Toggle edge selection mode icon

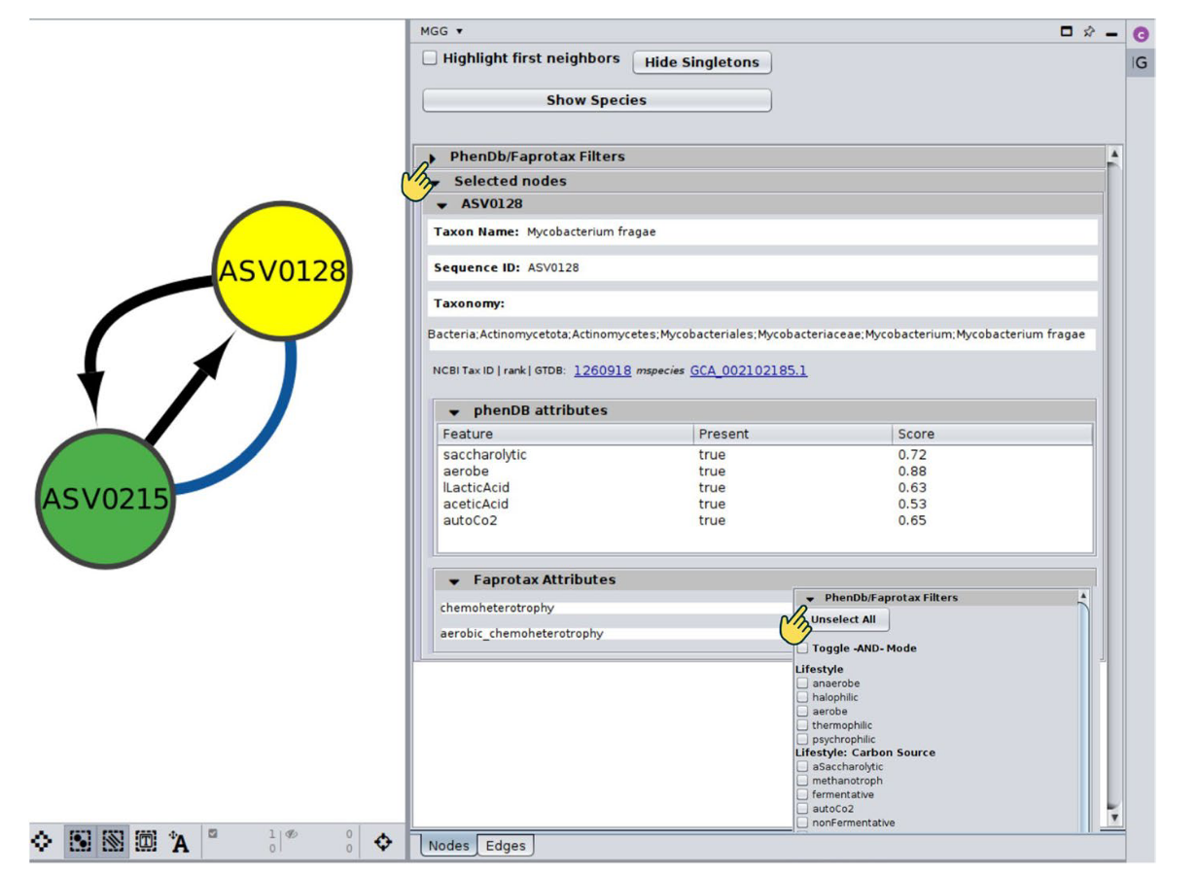click(113, 841)
